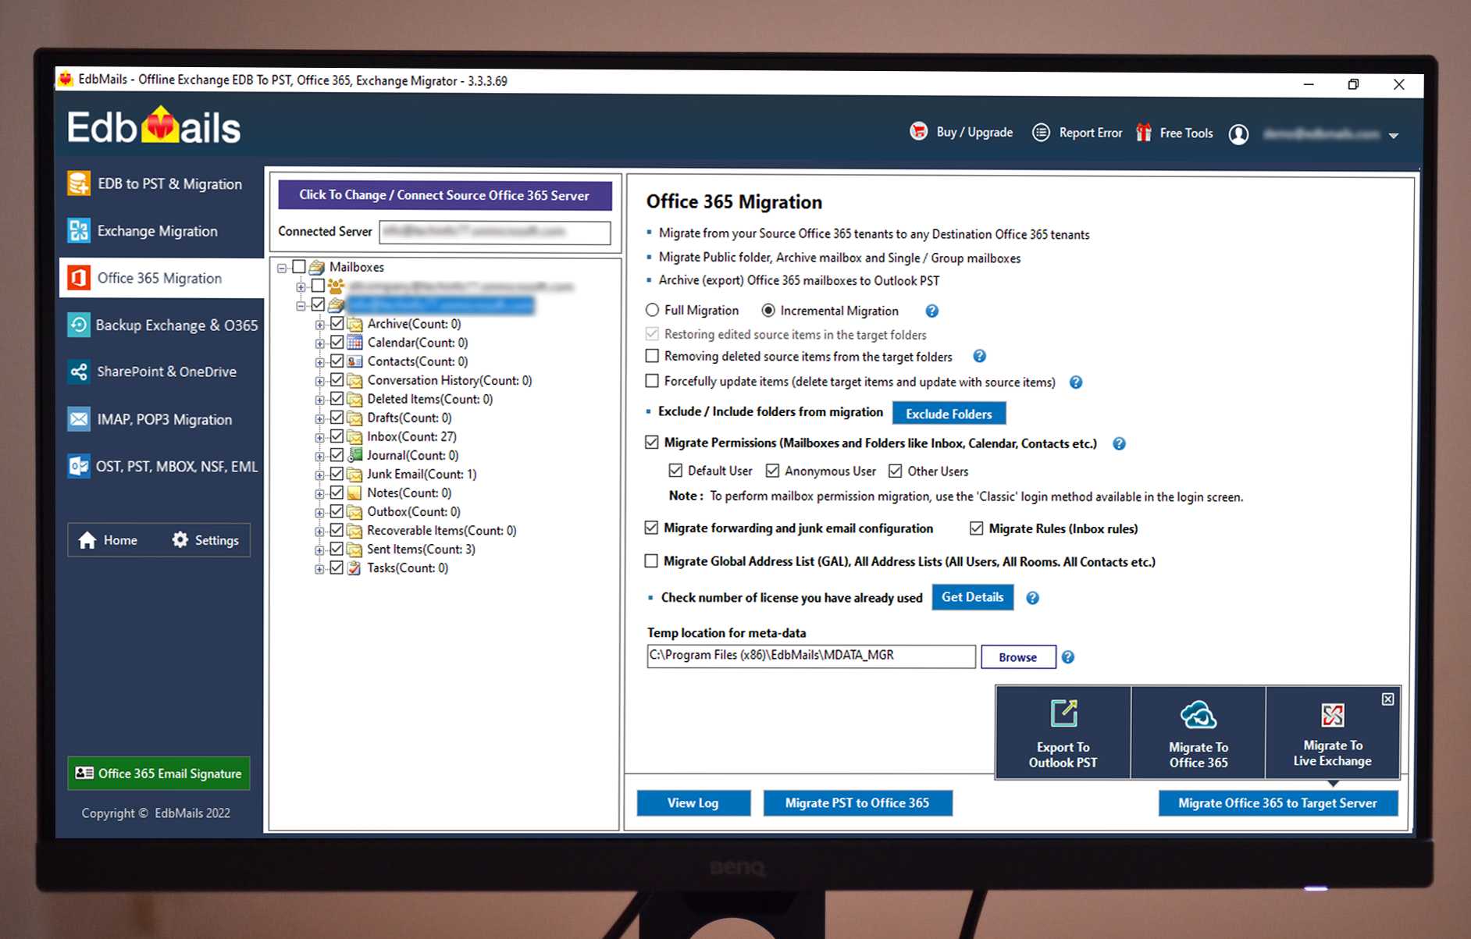Enable Migrate Global Address List checkbox
The height and width of the screenshot is (939, 1471).
(651, 560)
